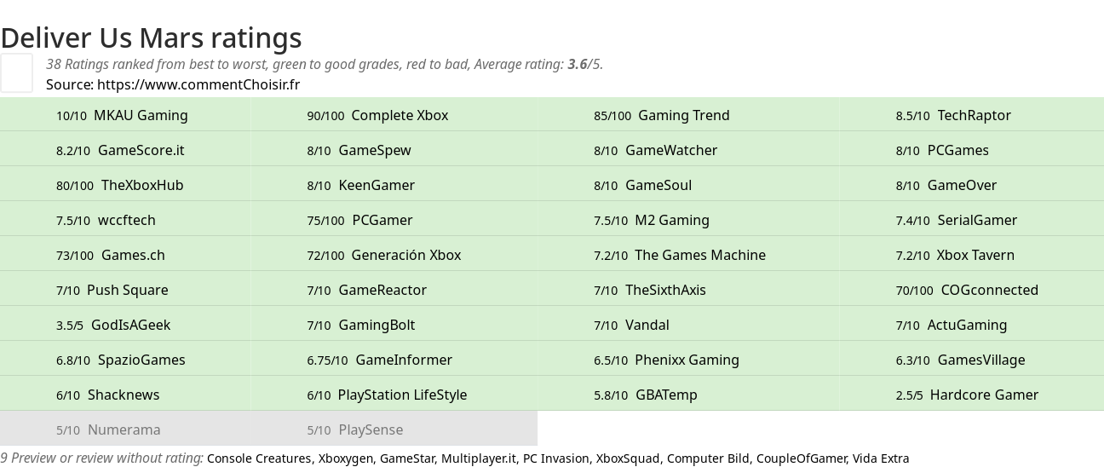Image resolution: width=1104 pixels, height=467 pixels.
Task: Select the Games.ch 73/100 rating
Action: (111, 255)
